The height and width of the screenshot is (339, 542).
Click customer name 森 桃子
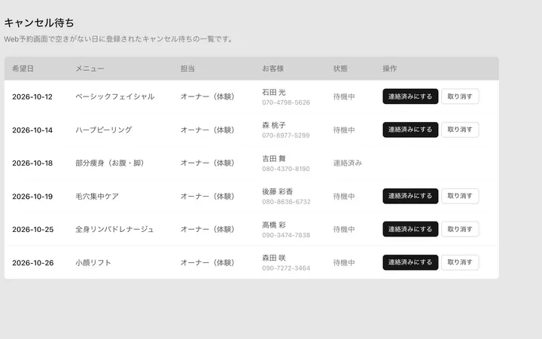click(x=274, y=125)
